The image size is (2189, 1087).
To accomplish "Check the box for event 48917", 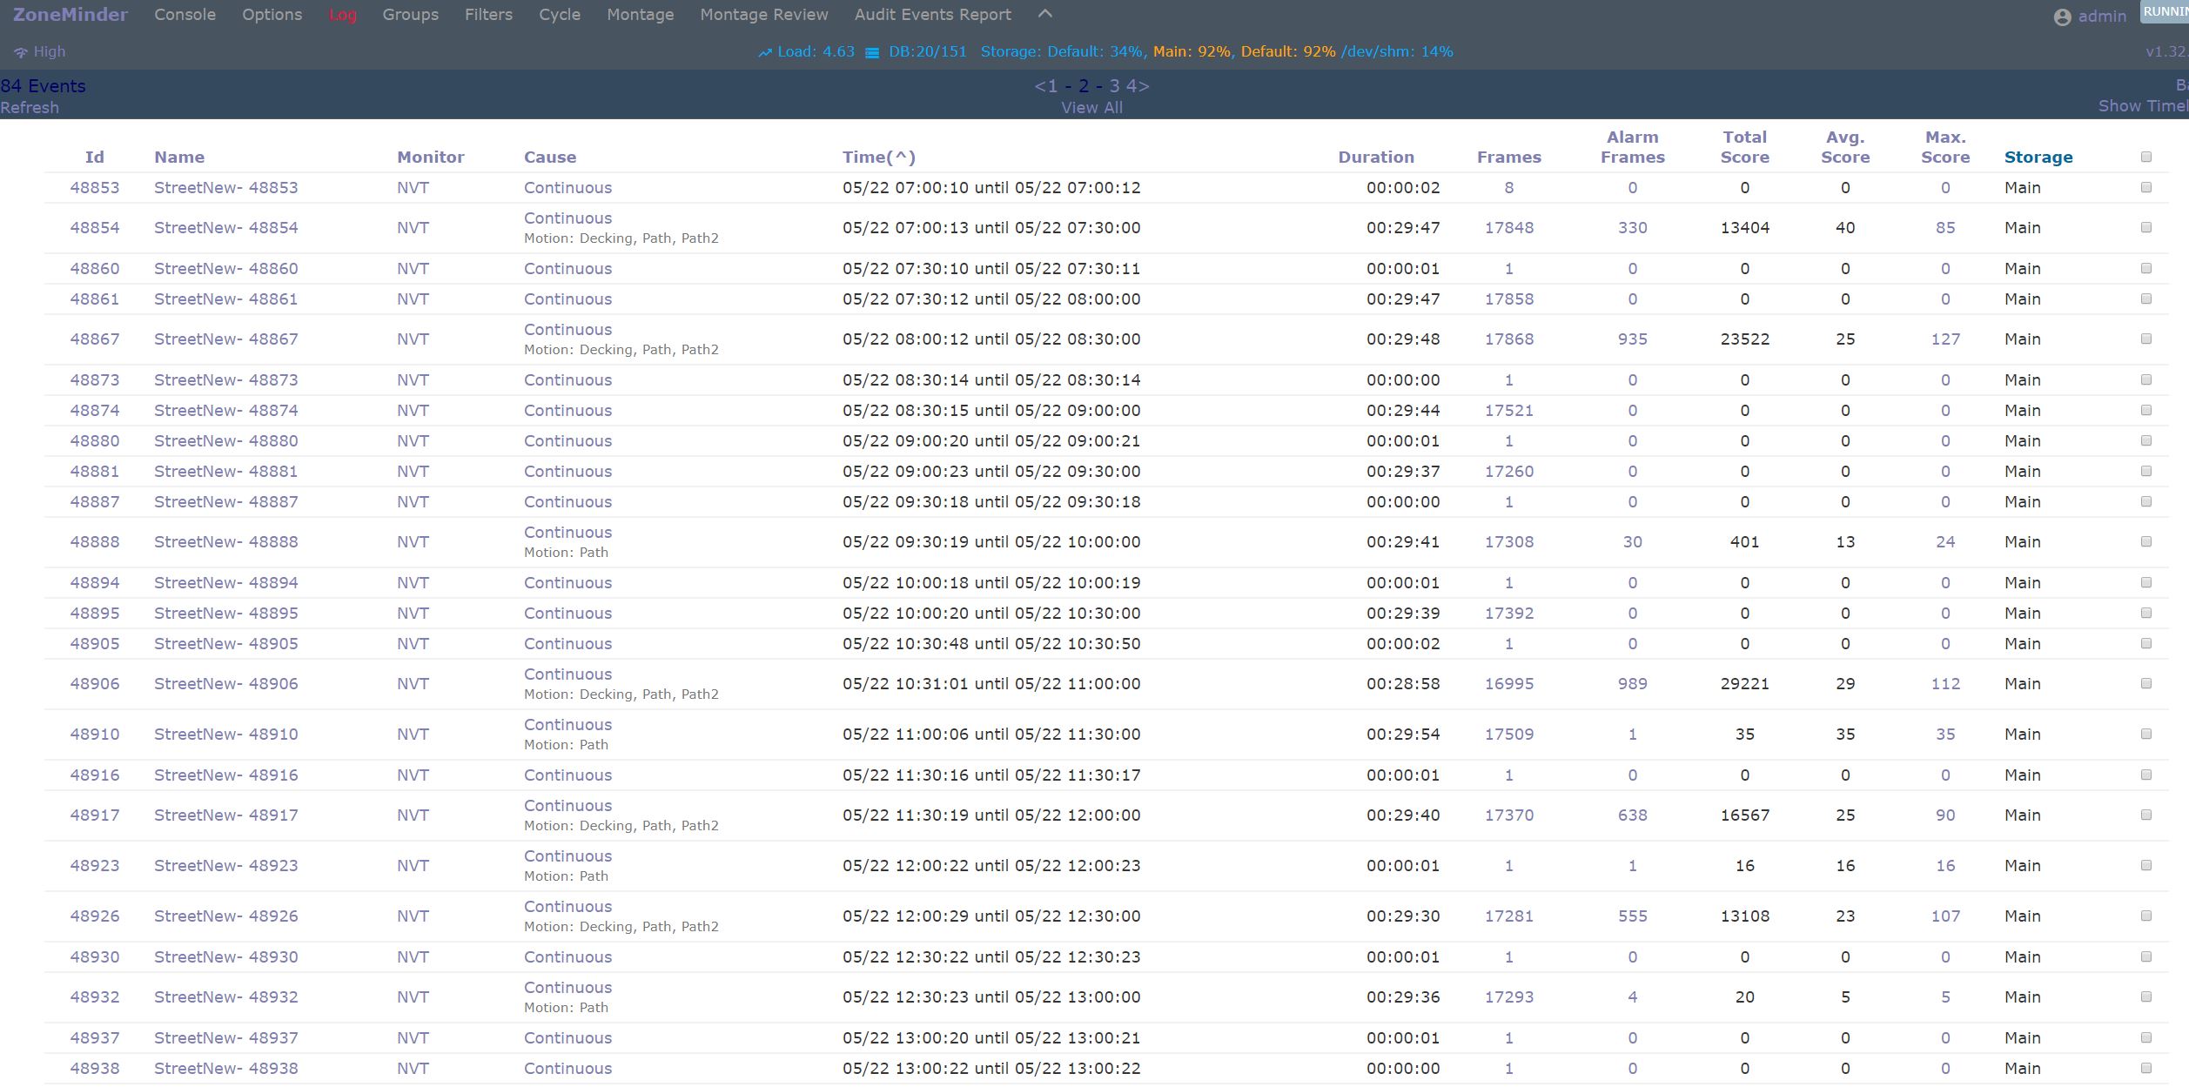I will (x=2145, y=815).
